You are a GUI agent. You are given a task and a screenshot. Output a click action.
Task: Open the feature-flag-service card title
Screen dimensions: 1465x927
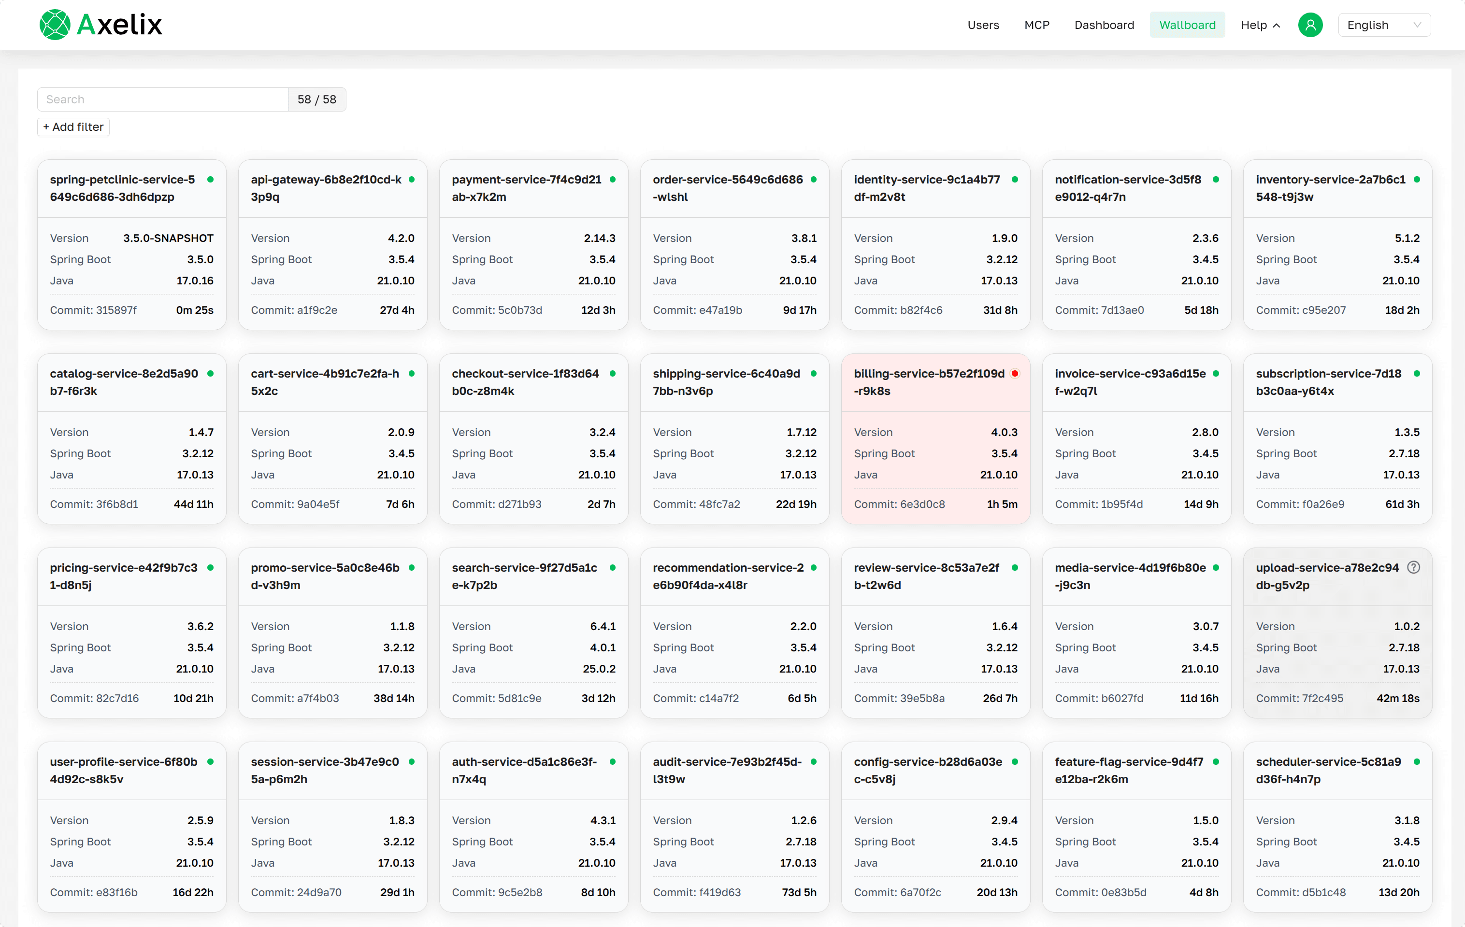click(x=1129, y=770)
